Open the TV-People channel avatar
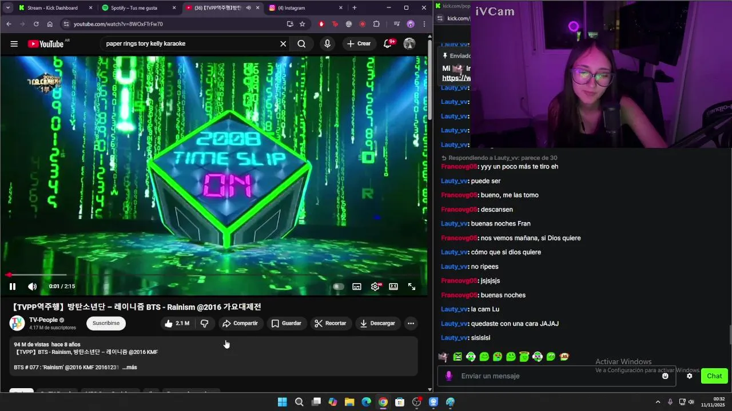This screenshot has width=732, height=411. [17, 323]
